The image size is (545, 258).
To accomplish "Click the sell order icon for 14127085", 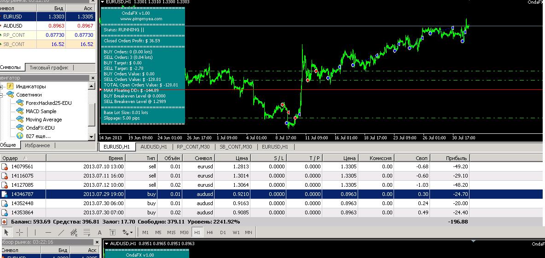I will pos(5,185).
